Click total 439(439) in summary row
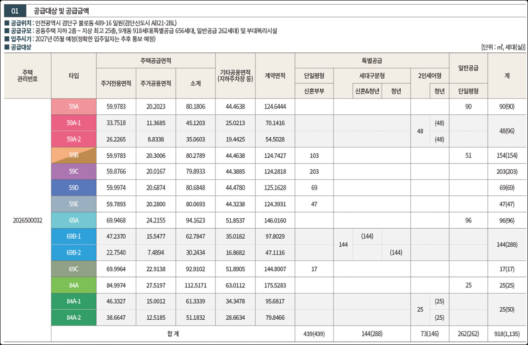Viewport: 528px width, 345px height. click(x=314, y=334)
